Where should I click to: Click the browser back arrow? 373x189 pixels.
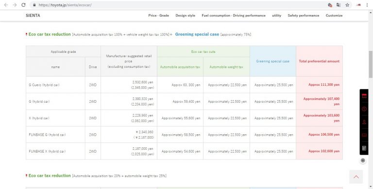(x=6, y=5)
